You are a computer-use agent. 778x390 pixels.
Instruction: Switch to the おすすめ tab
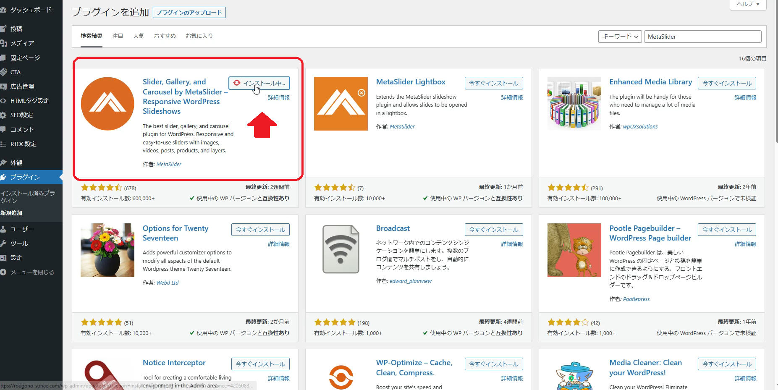[165, 36]
